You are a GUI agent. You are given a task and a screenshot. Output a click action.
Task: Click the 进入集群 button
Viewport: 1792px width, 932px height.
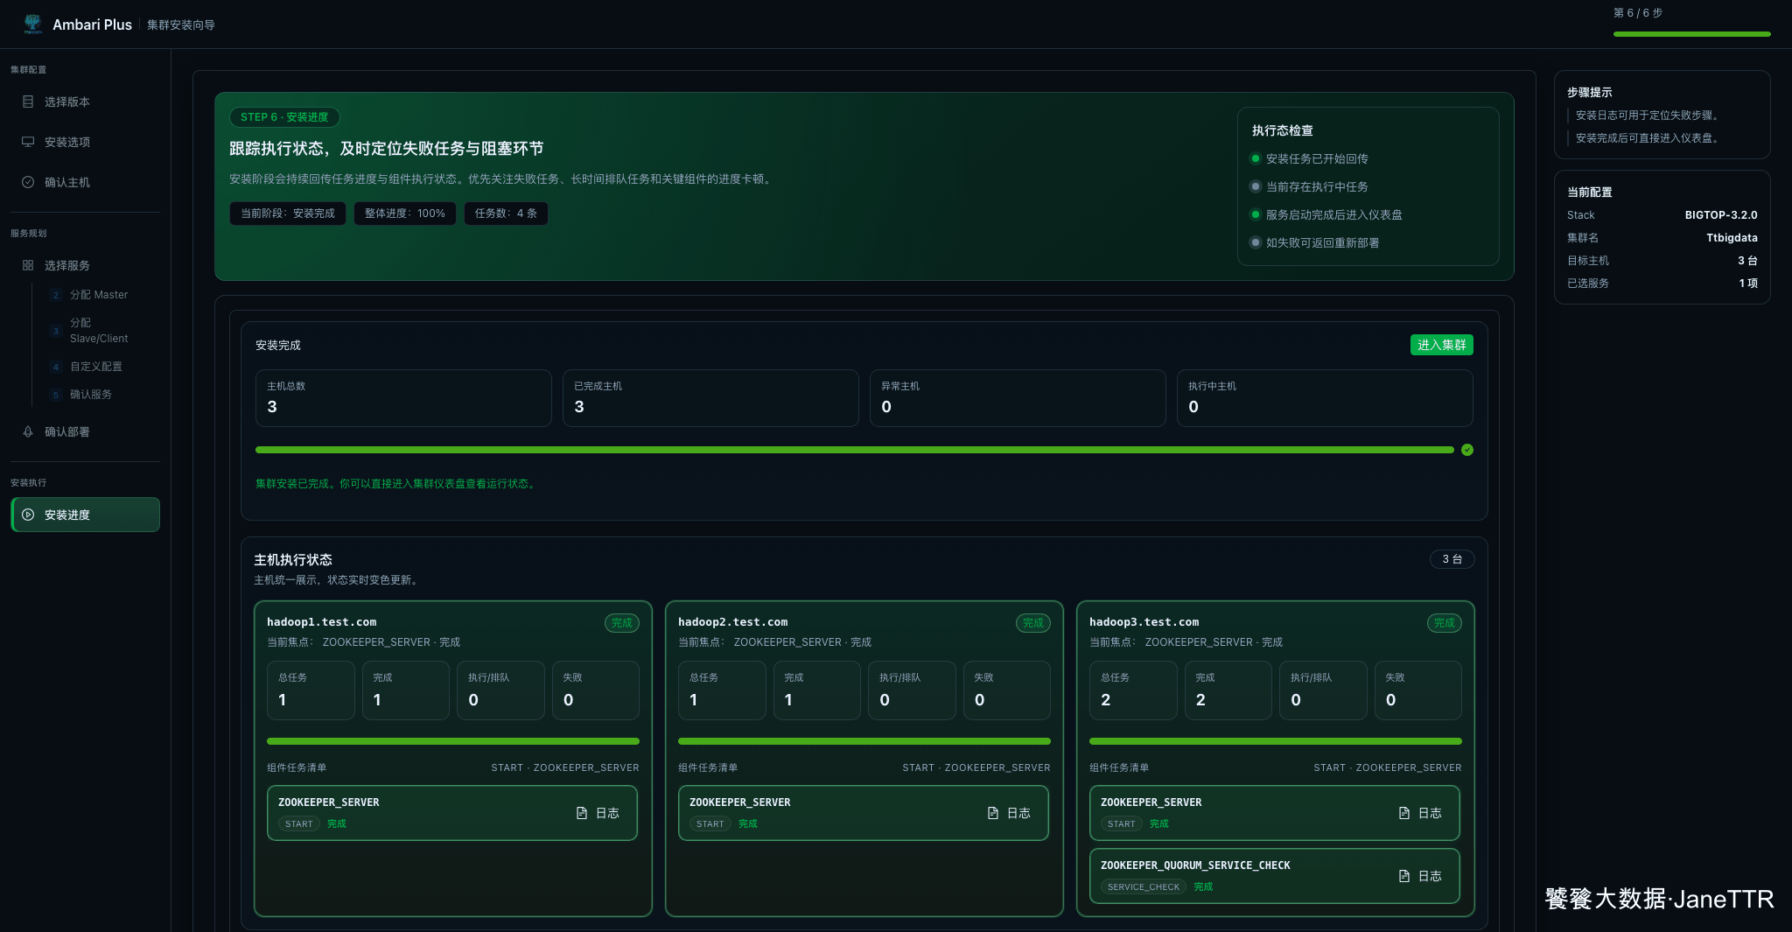click(x=1441, y=345)
